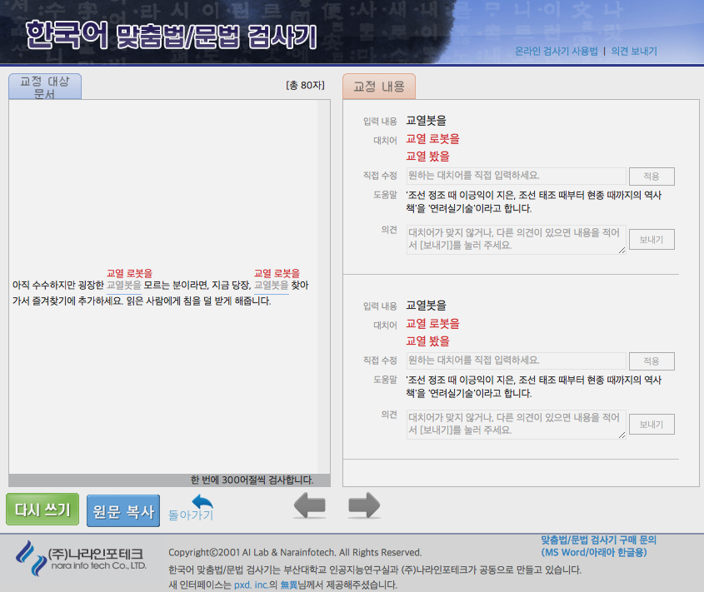Click the [총 80자] character count
This screenshot has height=592, width=704.
click(x=305, y=85)
